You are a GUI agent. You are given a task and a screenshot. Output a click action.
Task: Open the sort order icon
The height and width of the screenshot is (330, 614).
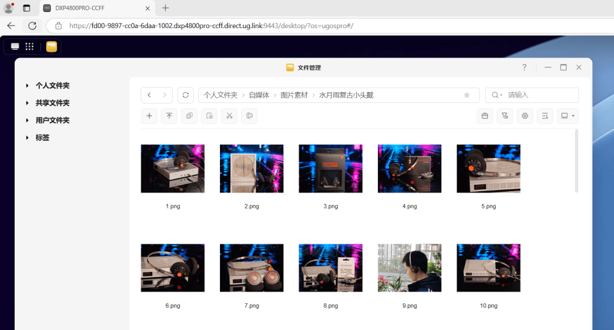[545, 116]
